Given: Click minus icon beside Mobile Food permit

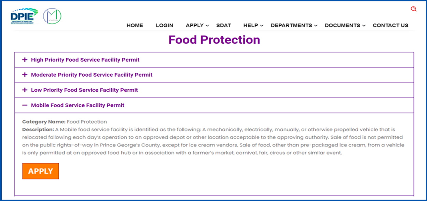Looking at the screenshot, I should click(x=25, y=105).
